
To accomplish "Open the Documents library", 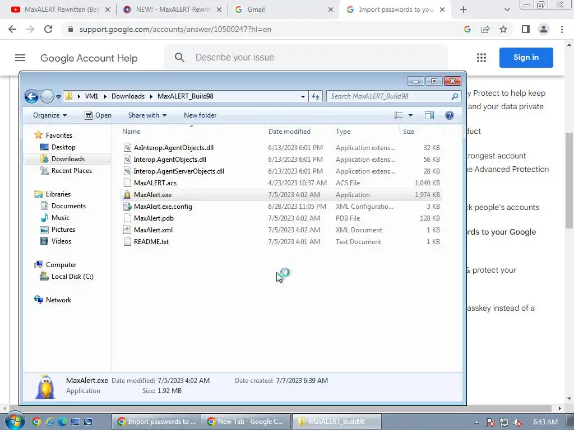I will click(63, 206).
